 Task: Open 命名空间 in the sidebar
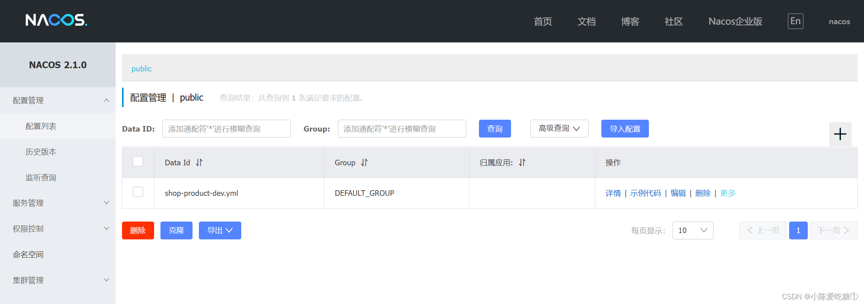(x=58, y=254)
